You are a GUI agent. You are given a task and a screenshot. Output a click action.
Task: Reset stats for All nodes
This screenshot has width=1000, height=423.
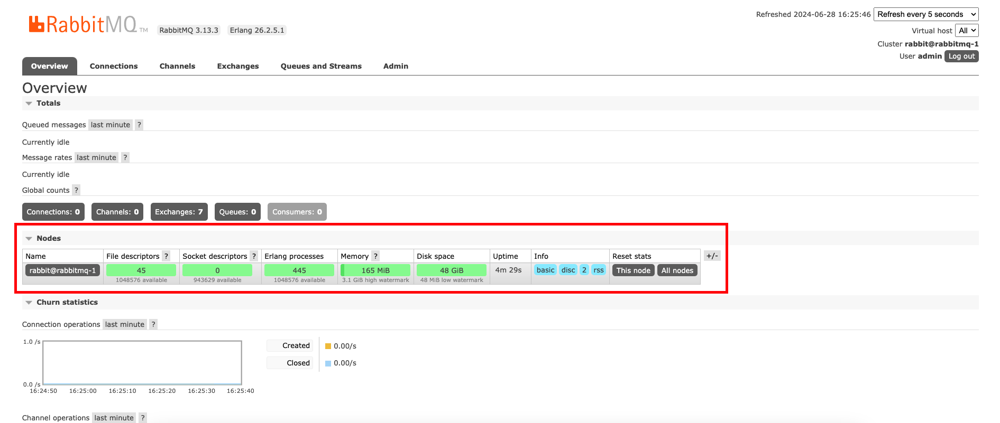point(677,270)
